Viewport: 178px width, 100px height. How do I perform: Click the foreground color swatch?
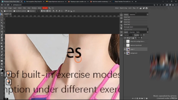1,69
